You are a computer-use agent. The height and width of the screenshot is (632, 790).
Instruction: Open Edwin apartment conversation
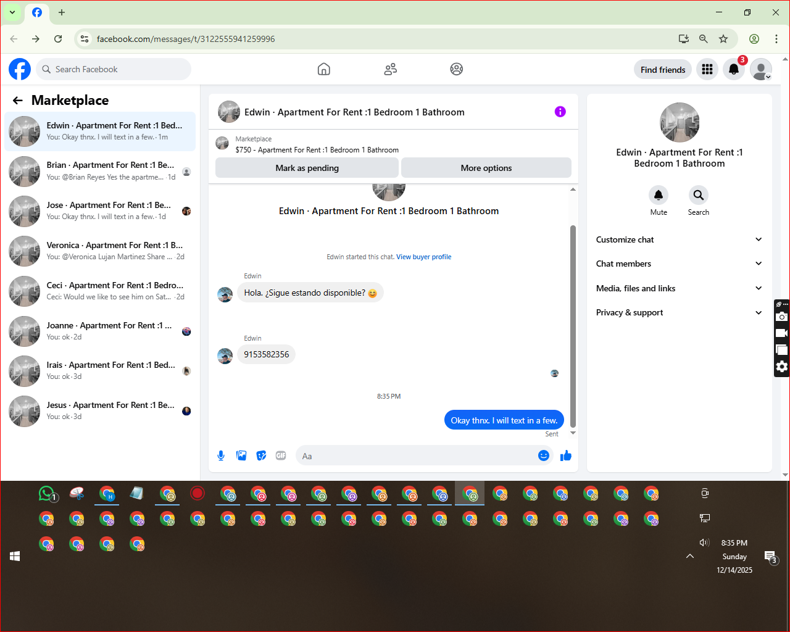[x=100, y=131]
